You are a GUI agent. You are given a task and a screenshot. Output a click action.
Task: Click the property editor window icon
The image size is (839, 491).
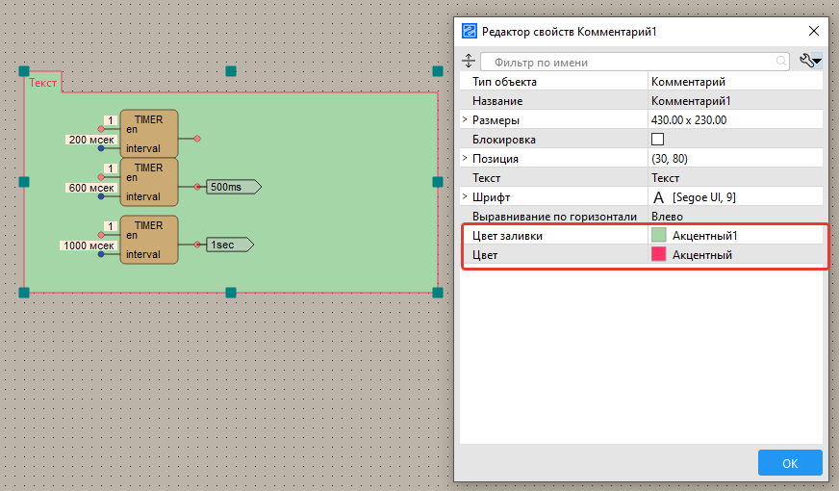point(469,32)
